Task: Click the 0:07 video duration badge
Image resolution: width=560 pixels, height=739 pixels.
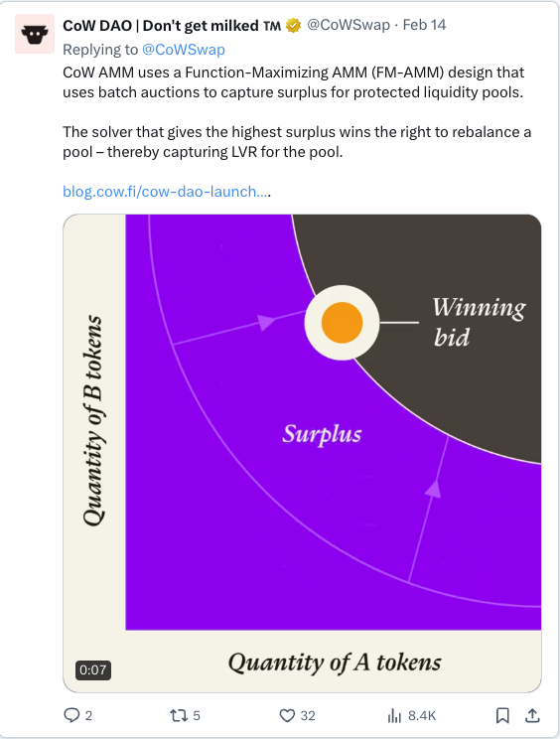Action: [x=92, y=669]
